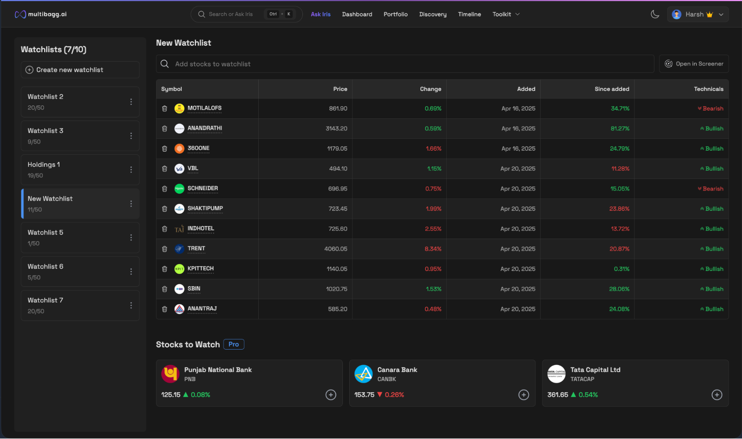Expand the Toolkit dropdown
742x439 pixels.
tap(506, 14)
